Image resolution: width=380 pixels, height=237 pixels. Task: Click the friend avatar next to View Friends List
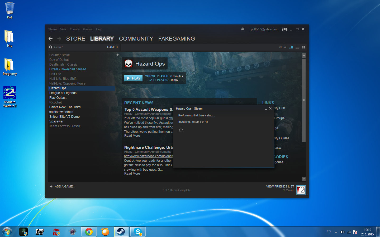pyautogui.click(x=301, y=190)
